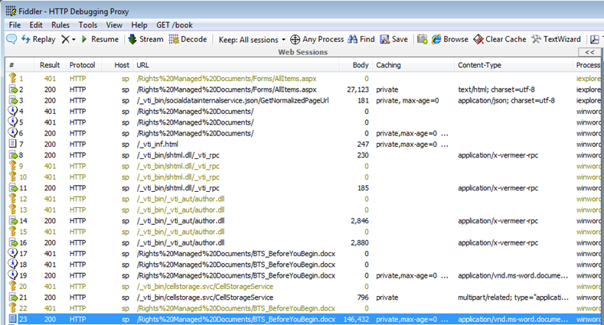Select session 21 CellStorageService row

[x=230, y=297]
